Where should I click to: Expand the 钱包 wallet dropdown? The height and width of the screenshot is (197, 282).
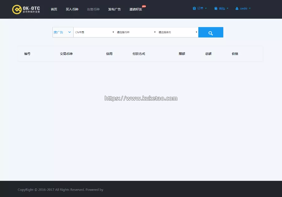(x=221, y=9)
